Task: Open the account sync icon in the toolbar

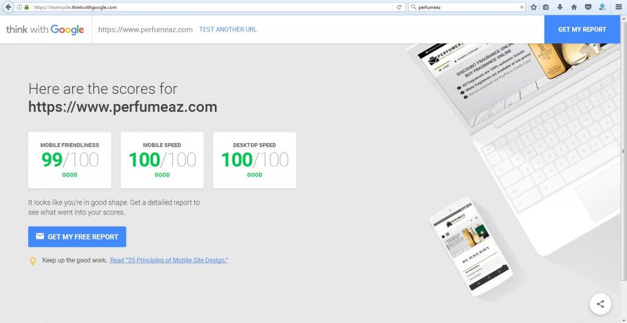Action: click(602, 7)
